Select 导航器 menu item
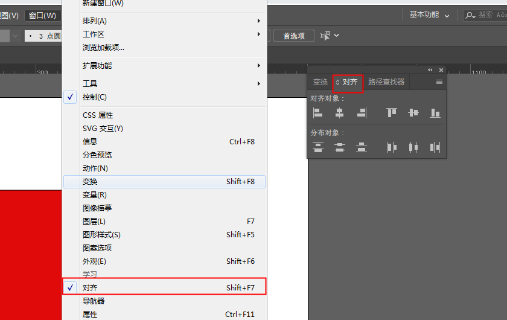The height and width of the screenshot is (320, 507). [164, 301]
